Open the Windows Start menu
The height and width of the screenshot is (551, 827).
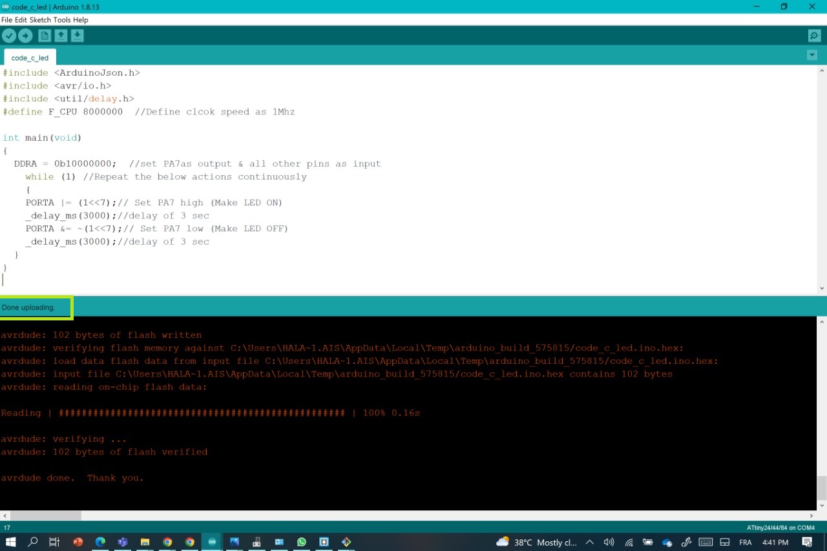(x=10, y=542)
